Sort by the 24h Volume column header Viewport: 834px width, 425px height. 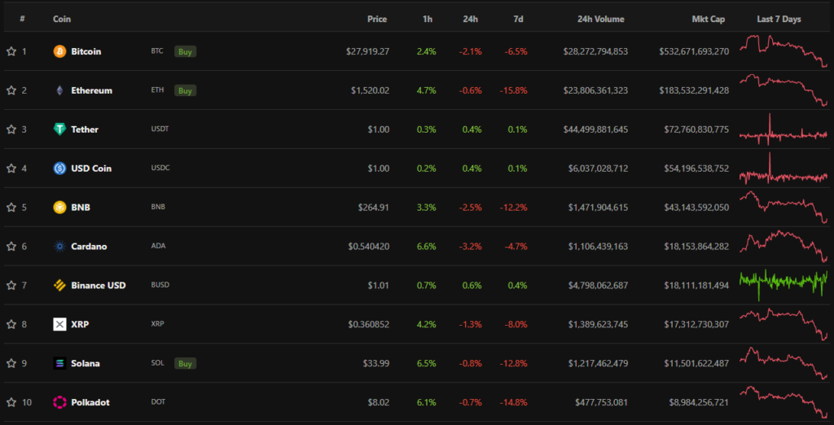tap(602, 19)
